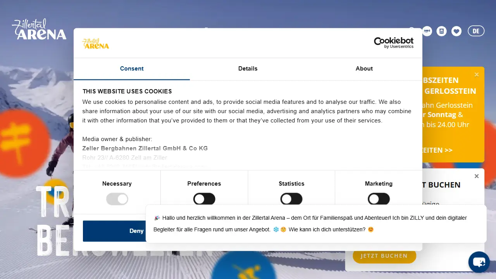Click the blue skier circle icon
The width and height of the screenshot is (496, 279).
tap(244, 265)
